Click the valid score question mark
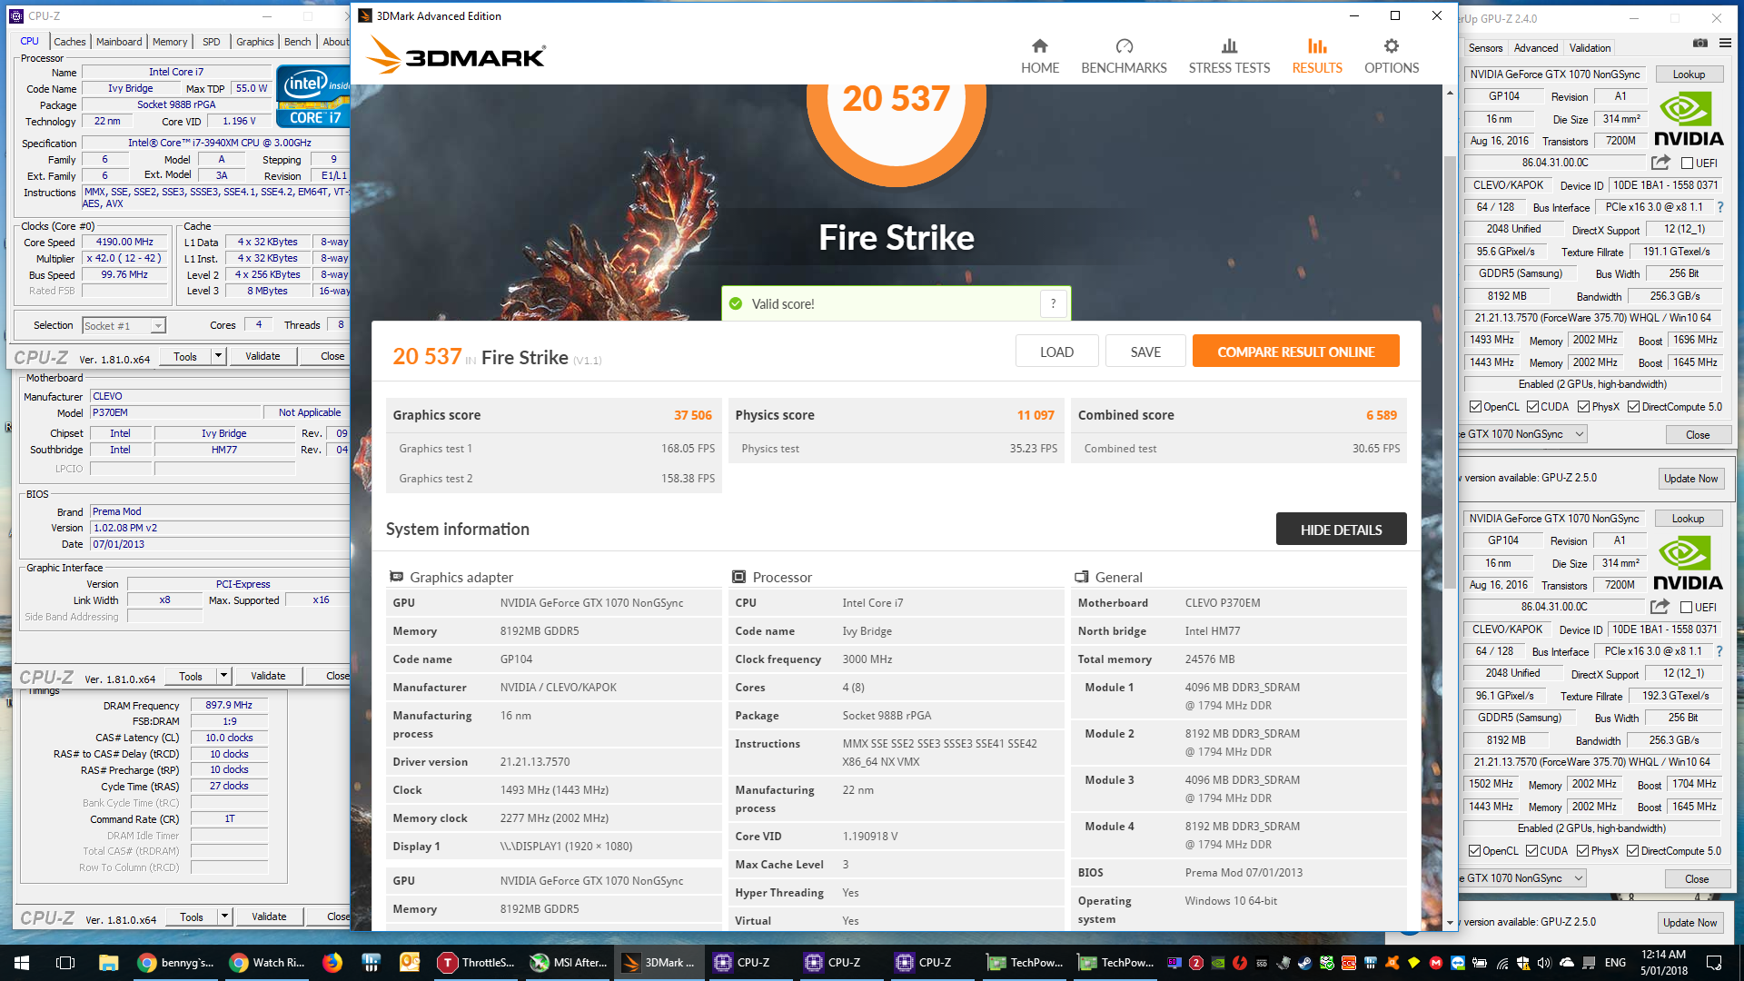This screenshot has height=981, width=1744. pos(1053,303)
